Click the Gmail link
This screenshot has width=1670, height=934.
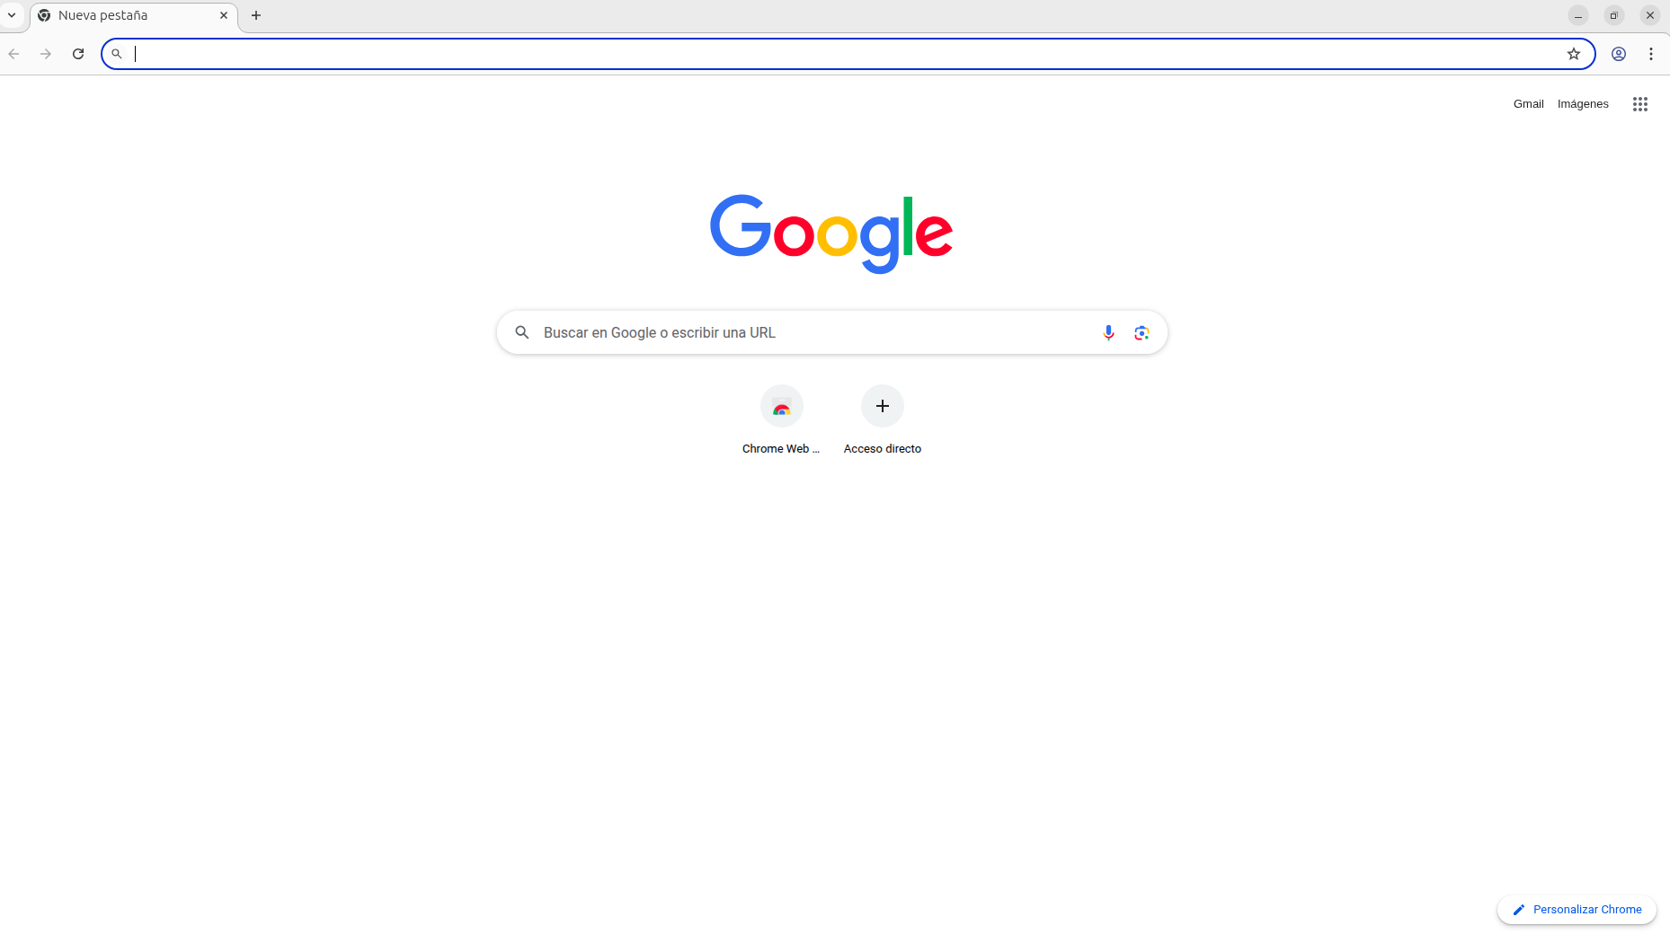tap(1528, 104)
